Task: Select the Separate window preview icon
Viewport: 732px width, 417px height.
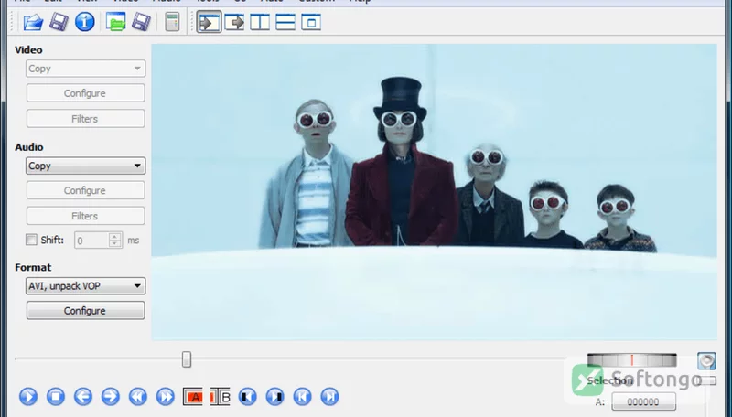Action: click(311, 22)
